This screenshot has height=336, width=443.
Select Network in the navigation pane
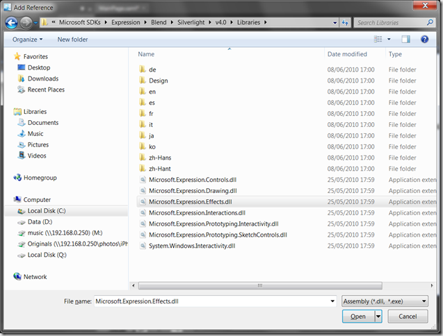[x=35, y=277]
